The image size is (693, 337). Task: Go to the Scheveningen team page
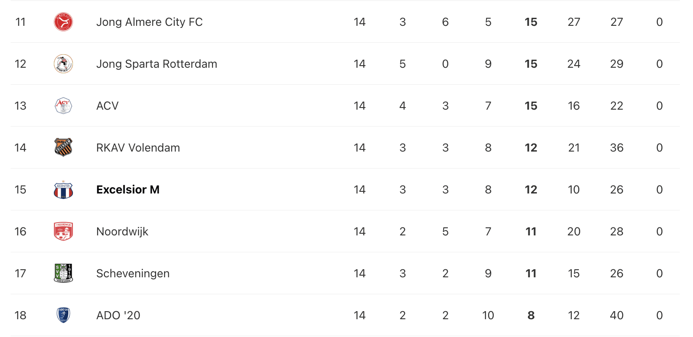click(x=133, y=273)
